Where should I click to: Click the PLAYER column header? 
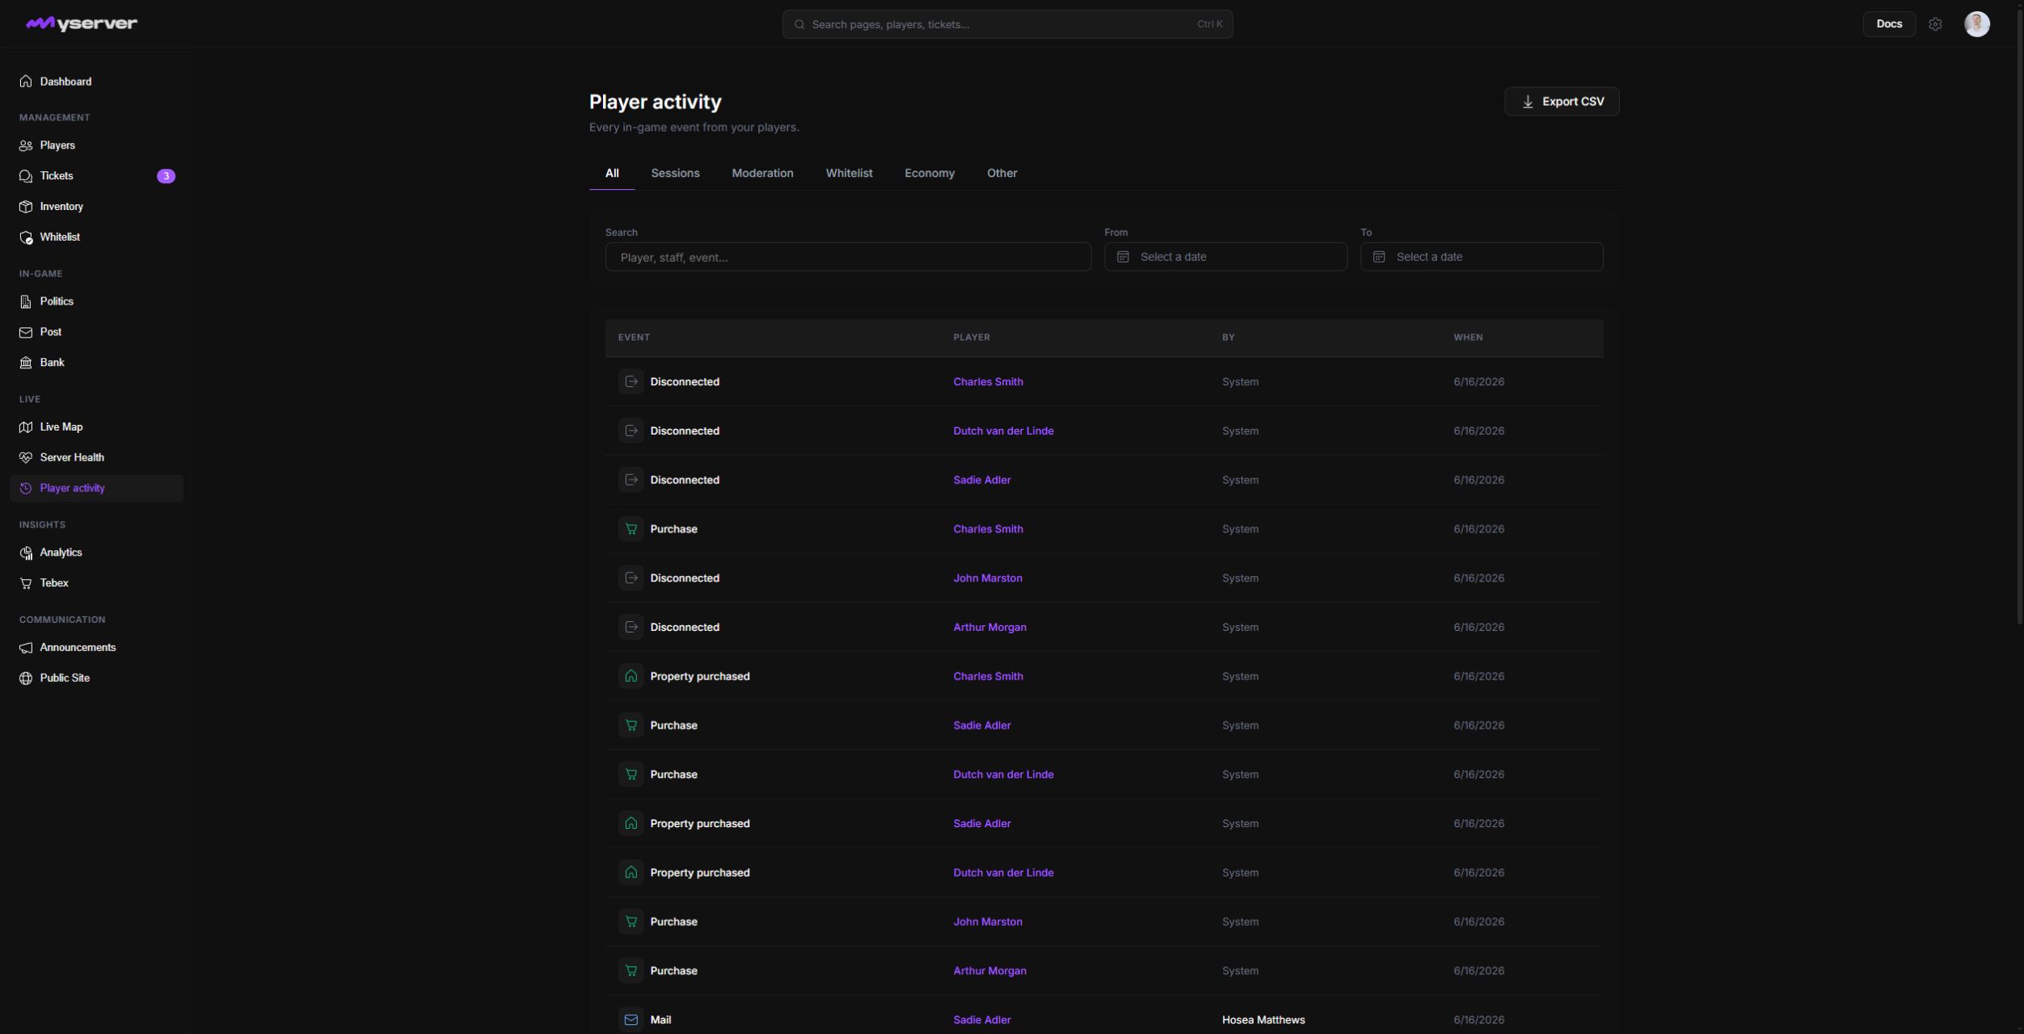coord(971,338)
